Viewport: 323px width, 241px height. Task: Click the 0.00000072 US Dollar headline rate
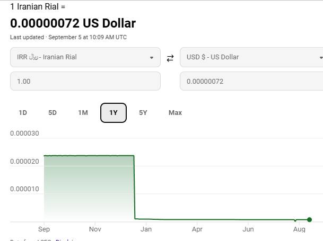73,23
